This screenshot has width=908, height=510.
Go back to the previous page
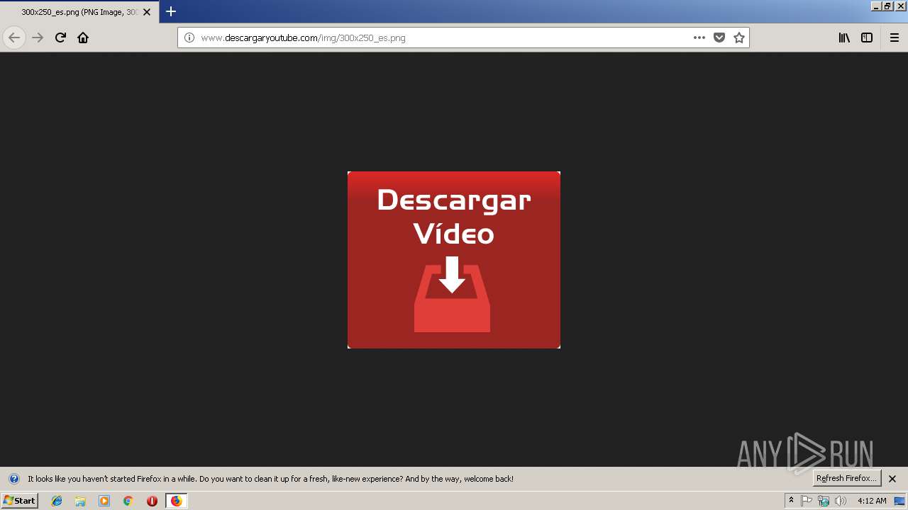click(14, 38)
